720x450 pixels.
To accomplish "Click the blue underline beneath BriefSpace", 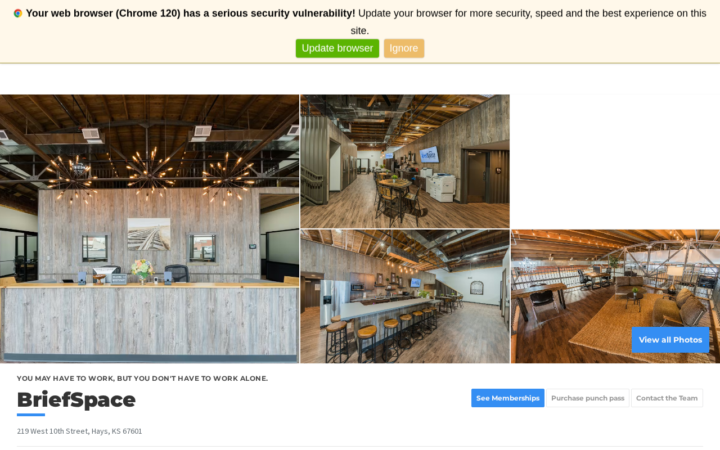I will [31, 415].
